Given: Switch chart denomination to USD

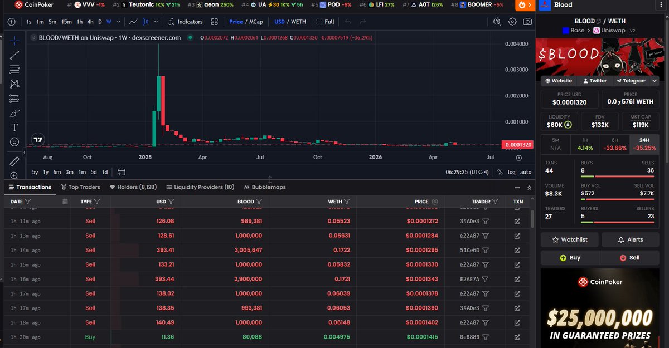Looking at the screenshot, I should click(x=280, y=22).
